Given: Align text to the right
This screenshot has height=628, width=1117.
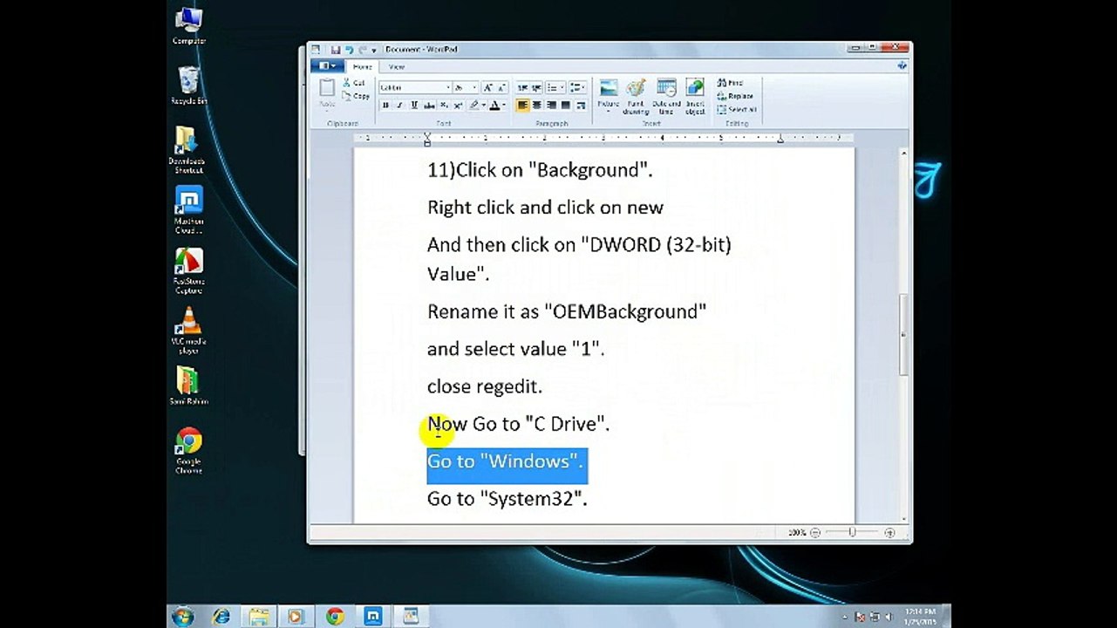Looking at the screenshot, I should click(x=551, y=106).
